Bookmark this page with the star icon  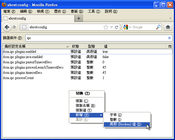click(x=106, y=27)
